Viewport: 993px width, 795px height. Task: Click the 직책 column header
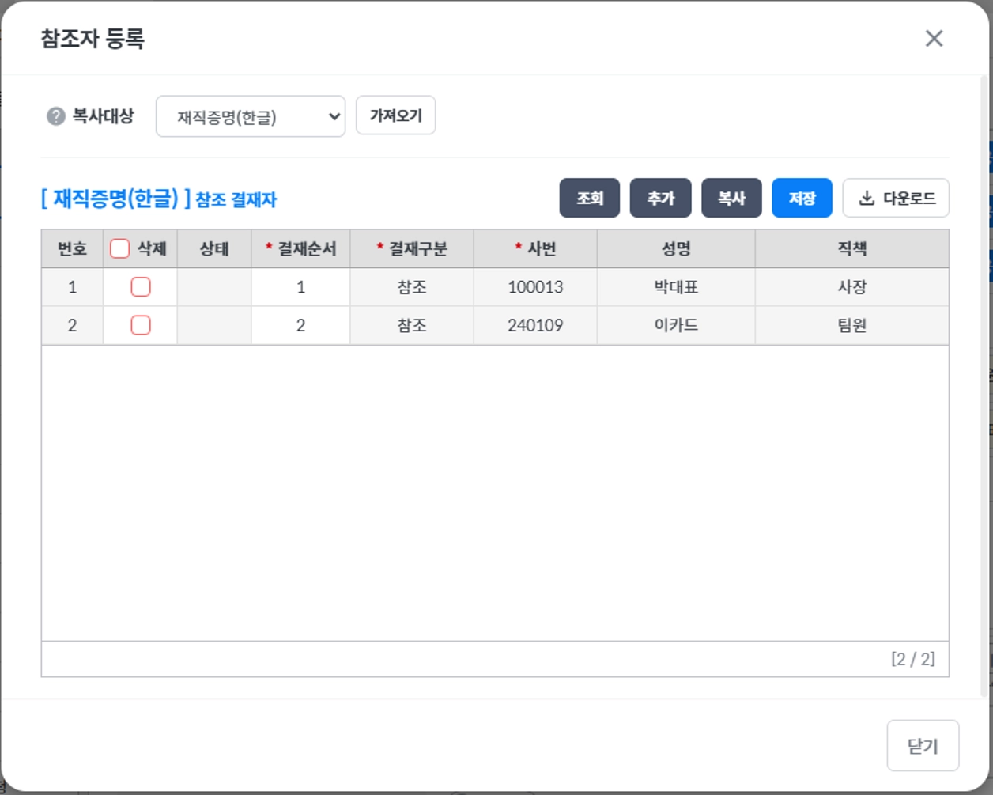click(852, 248)
